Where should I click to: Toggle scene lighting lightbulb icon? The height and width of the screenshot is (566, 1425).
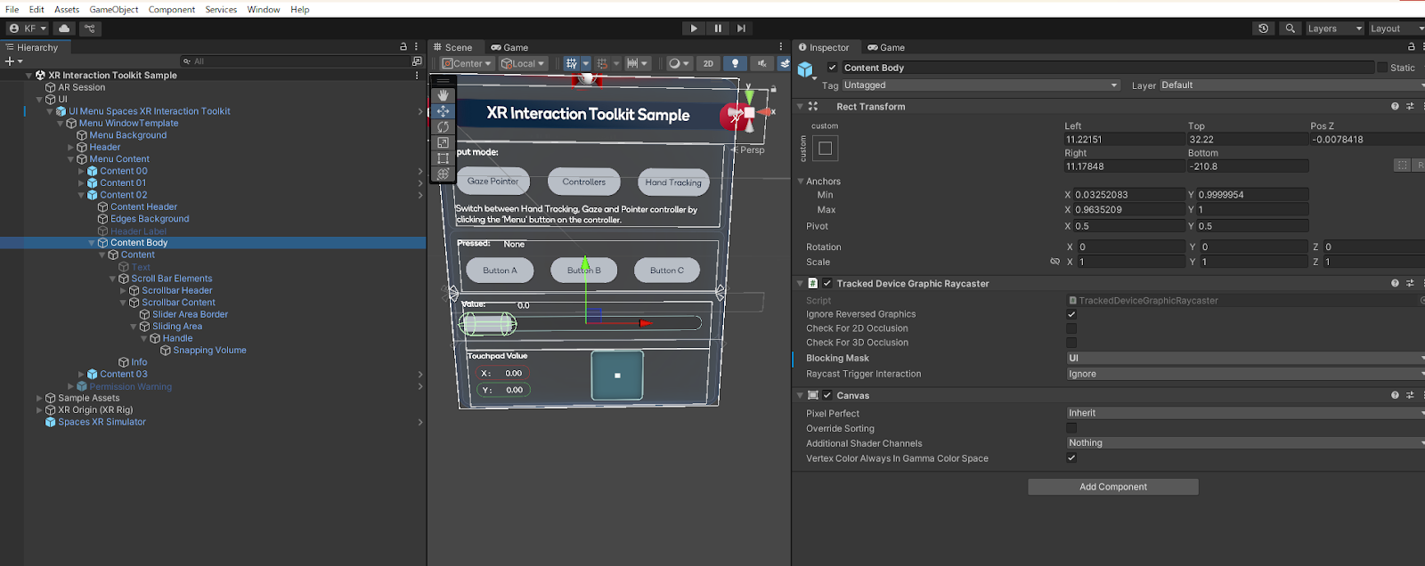click(x=735, y=63)
